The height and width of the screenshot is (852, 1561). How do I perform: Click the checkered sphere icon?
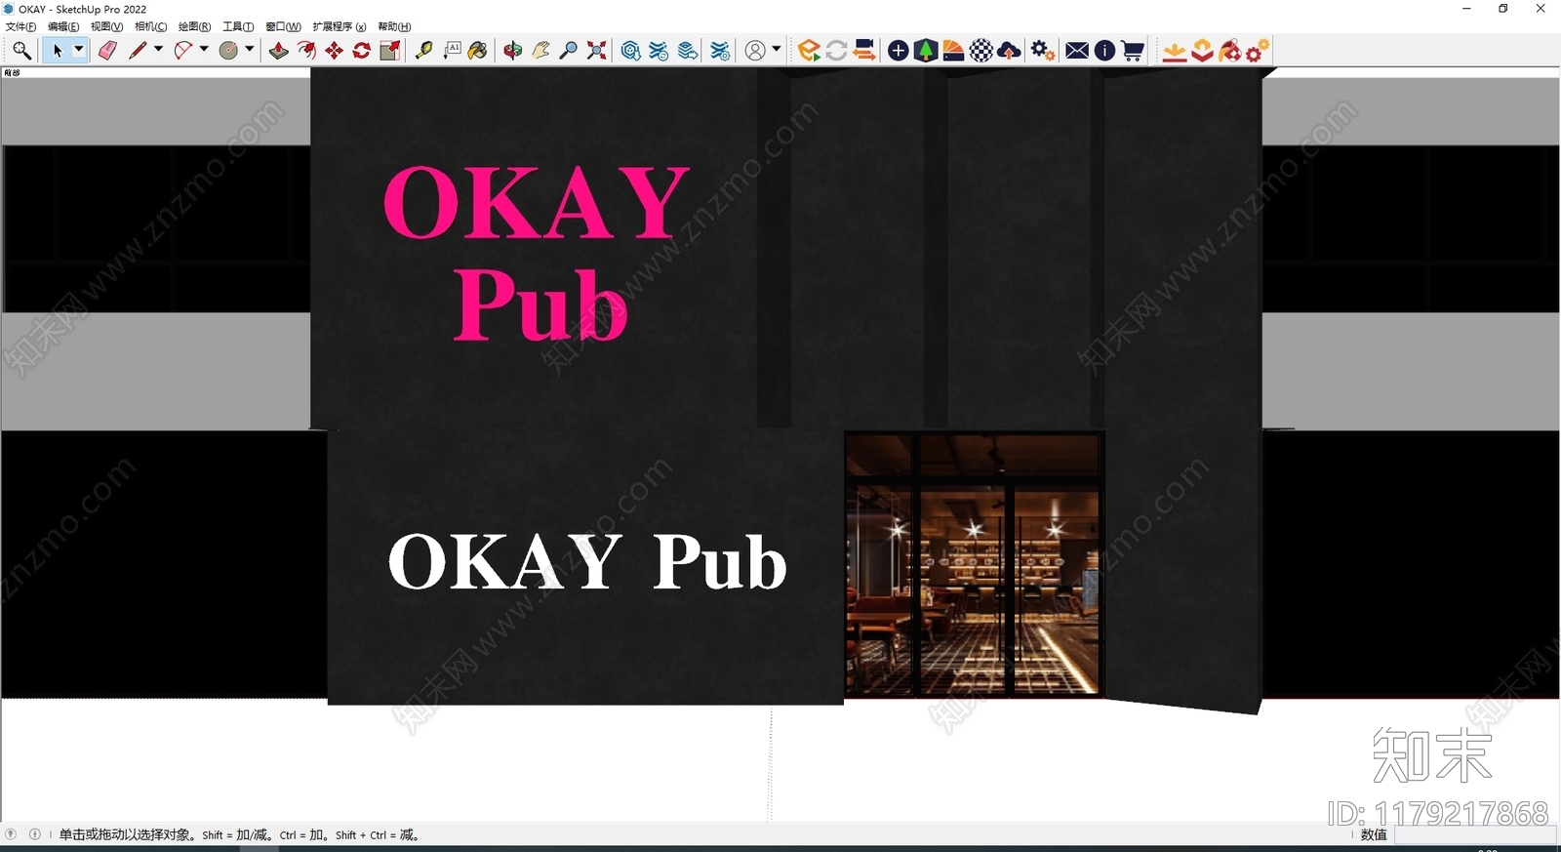click(981, 51)
